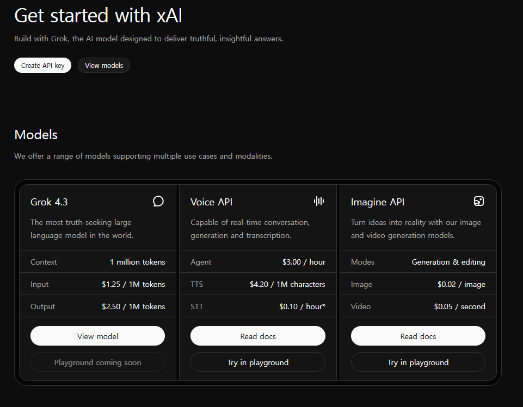Click the Voice API waveform icon
Viewport: 523px width, 407px height.
pyautogui.click(x=319, y=201)
